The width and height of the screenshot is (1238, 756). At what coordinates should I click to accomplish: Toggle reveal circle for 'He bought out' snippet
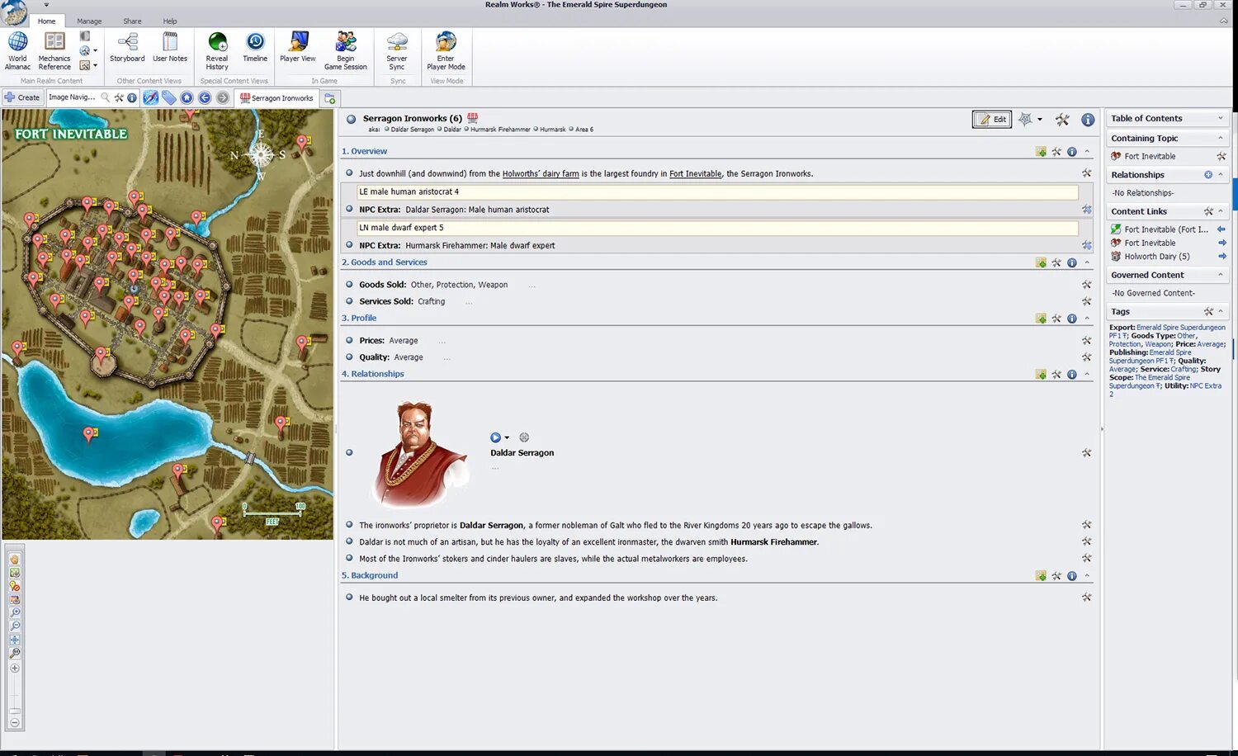tap(349, 598)
